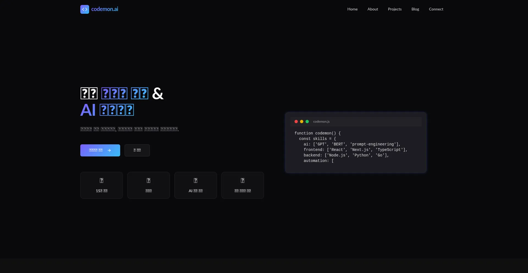The height and width of the screenshot is (273, 528).
Task: Open the Projects menu item
Action: click(394, 9)
